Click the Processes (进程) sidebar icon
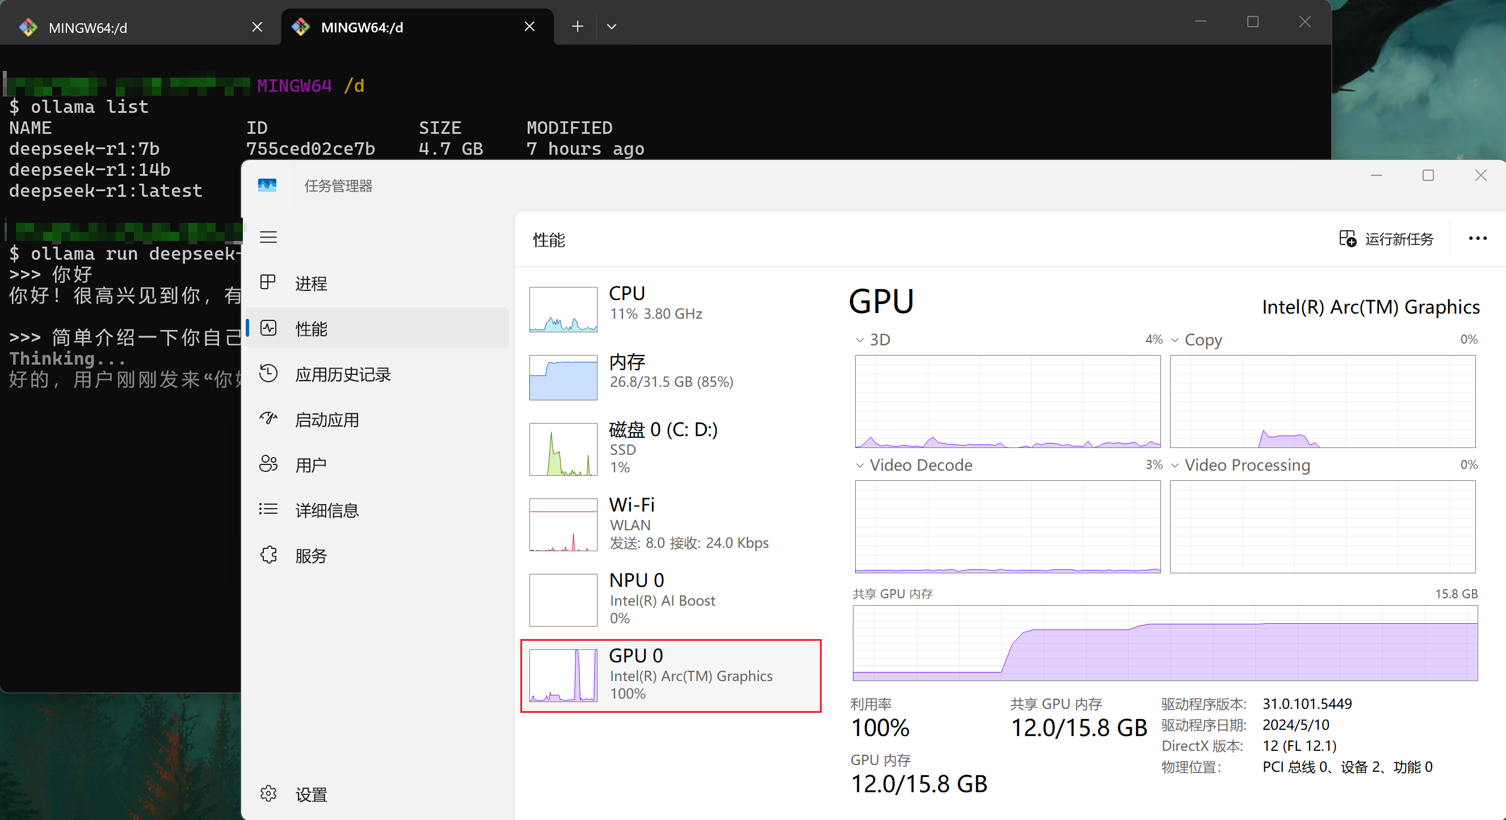Image resolution: width=1506 pixels, height=820 pixels. point(268,282)
